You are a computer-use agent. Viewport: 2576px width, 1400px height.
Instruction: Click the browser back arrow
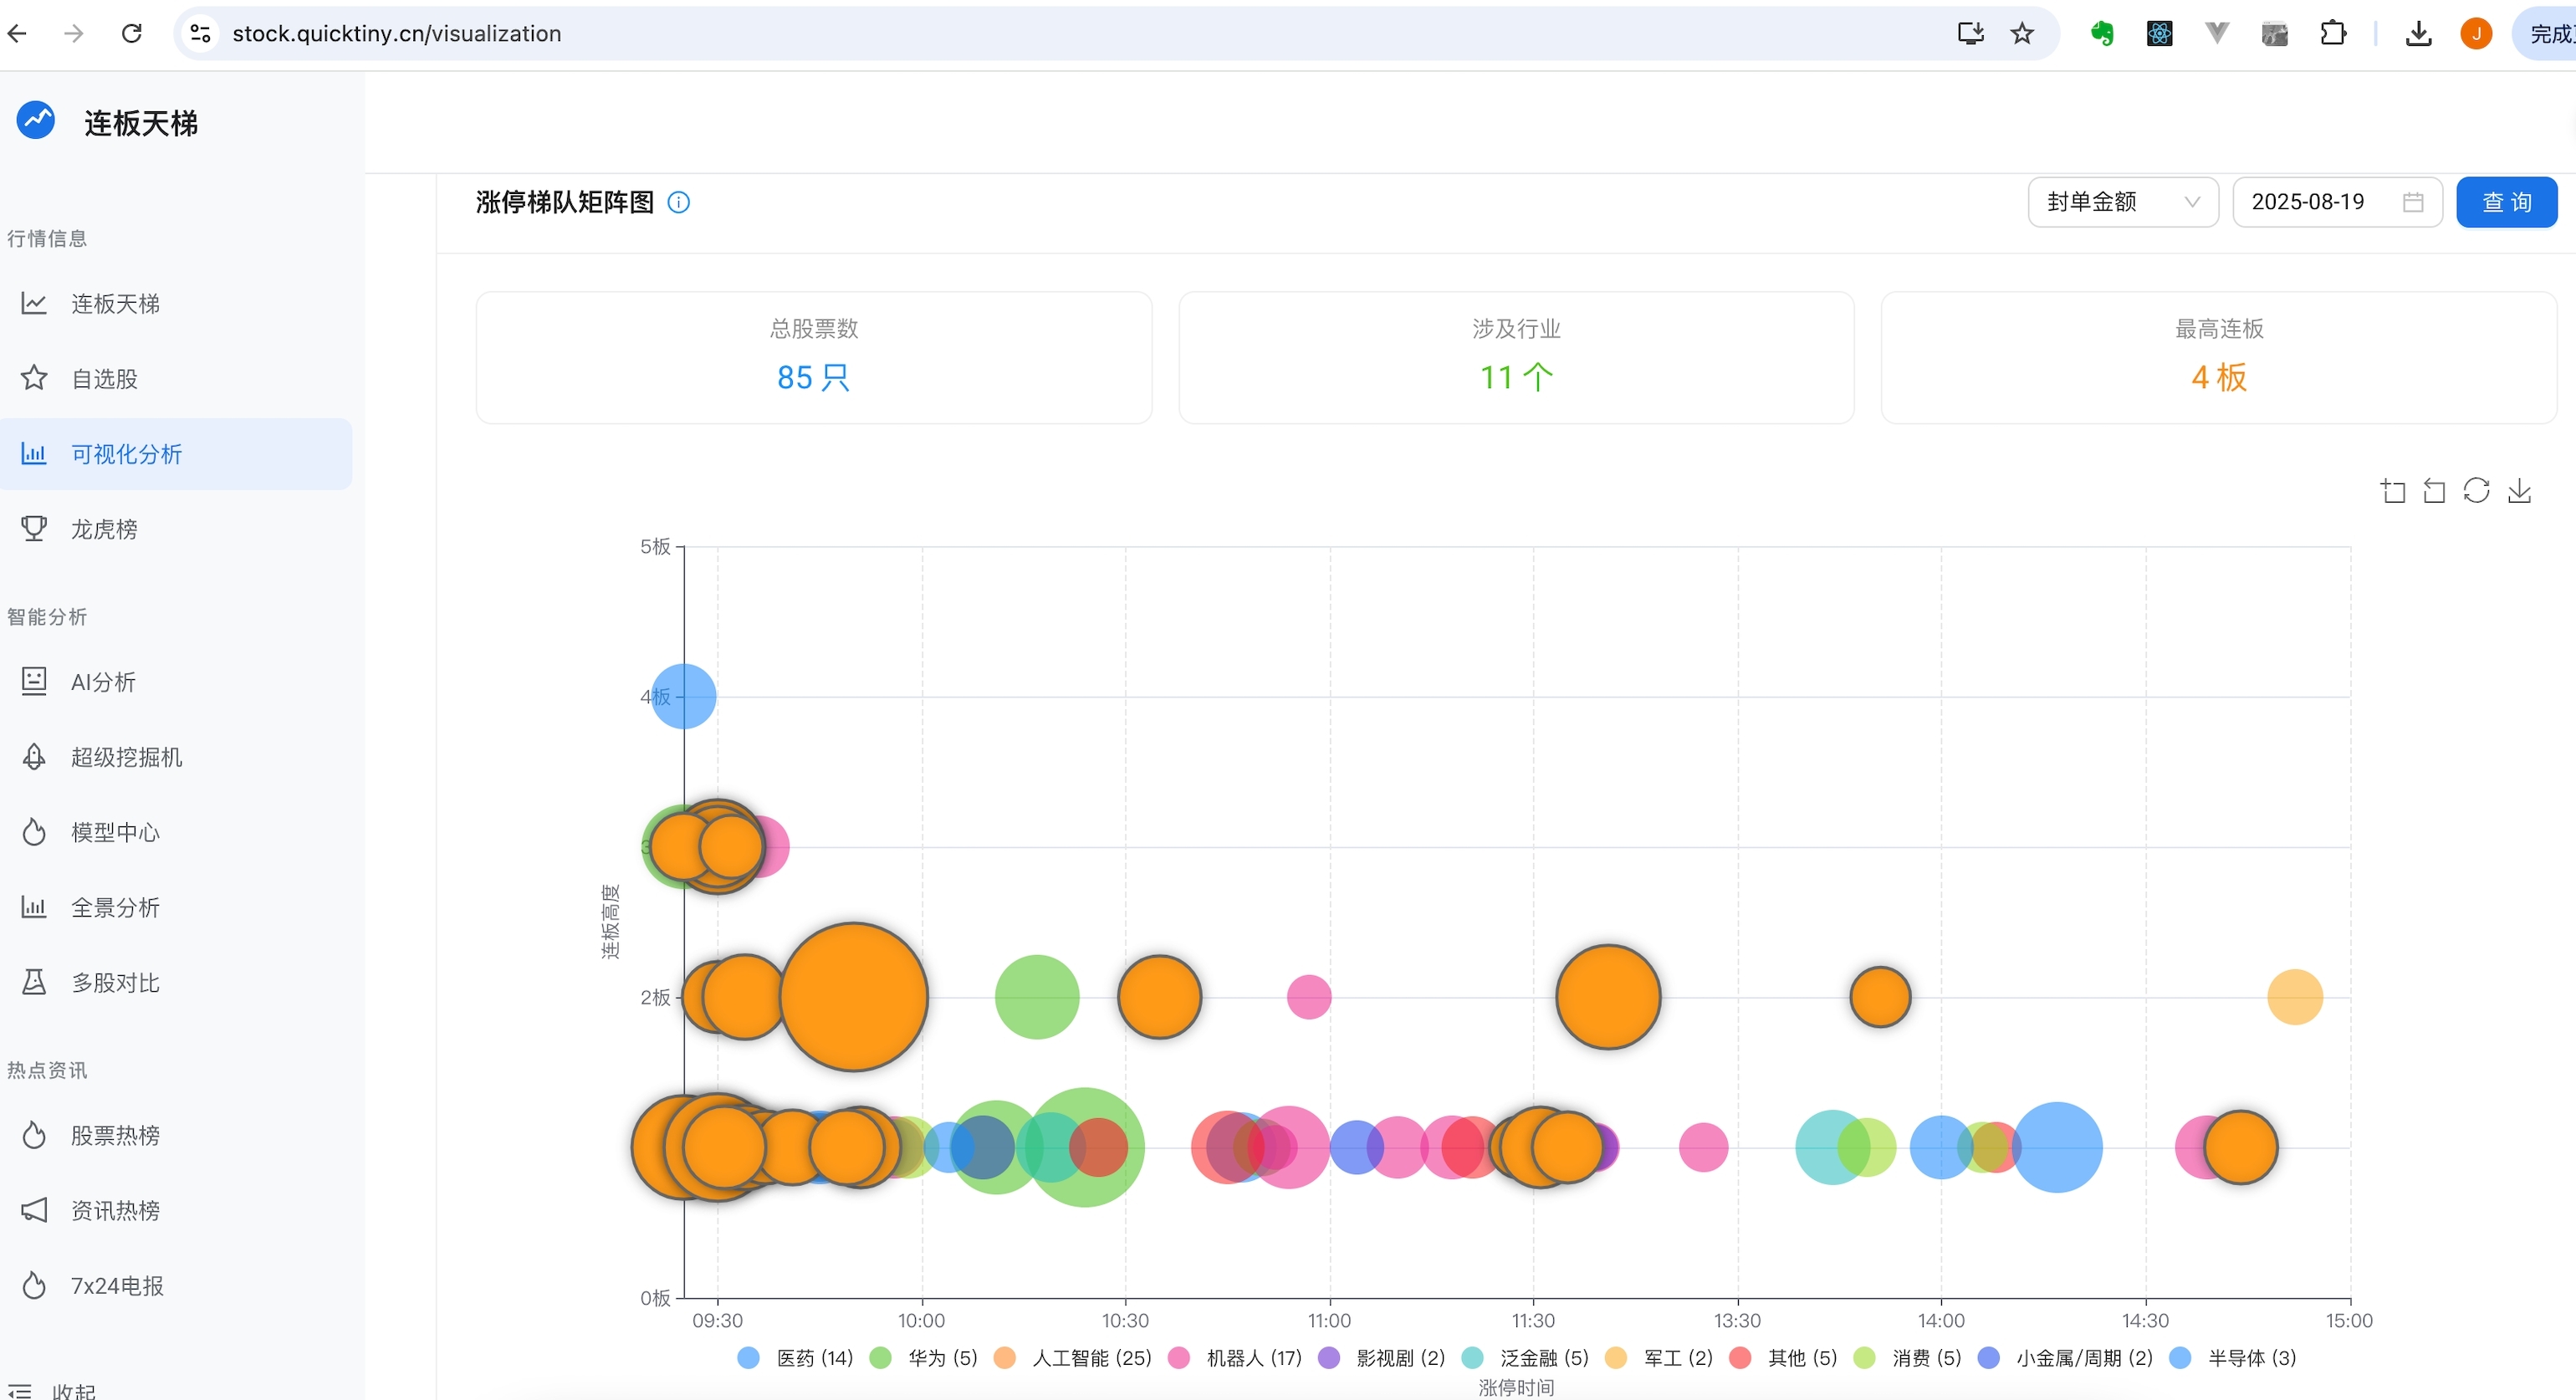[x=17, y=33]
